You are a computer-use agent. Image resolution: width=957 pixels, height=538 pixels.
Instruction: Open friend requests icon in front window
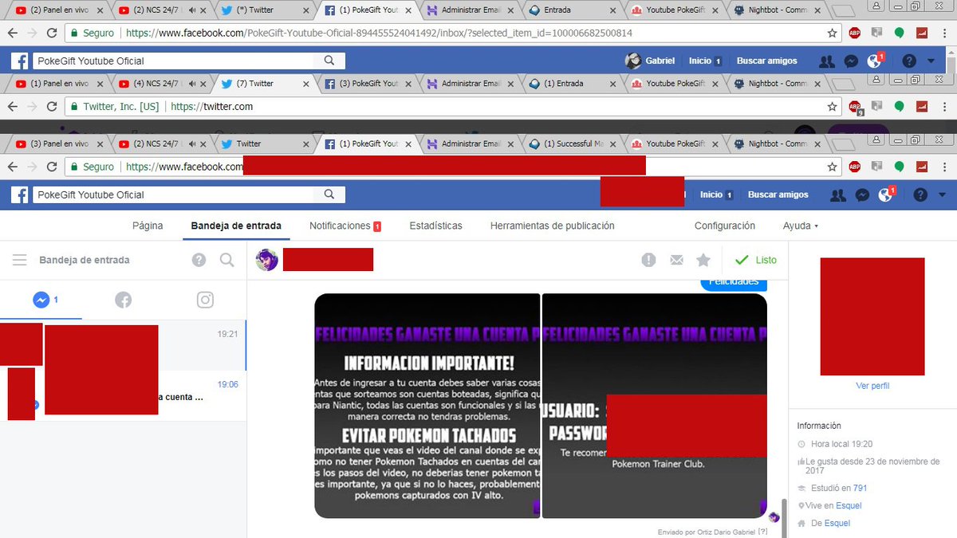(838, 194)
